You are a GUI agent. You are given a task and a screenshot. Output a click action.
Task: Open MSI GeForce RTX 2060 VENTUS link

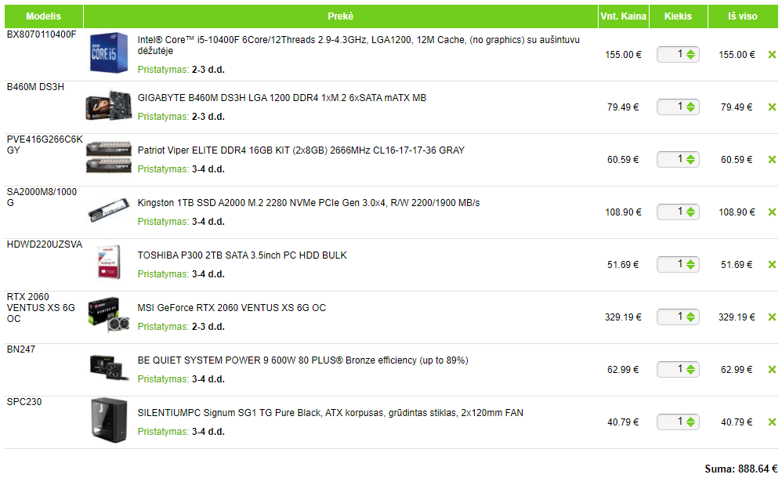[231, 308]
